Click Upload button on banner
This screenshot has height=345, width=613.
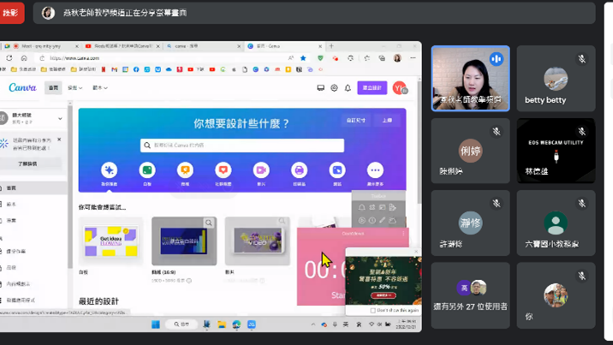(387, 121)
